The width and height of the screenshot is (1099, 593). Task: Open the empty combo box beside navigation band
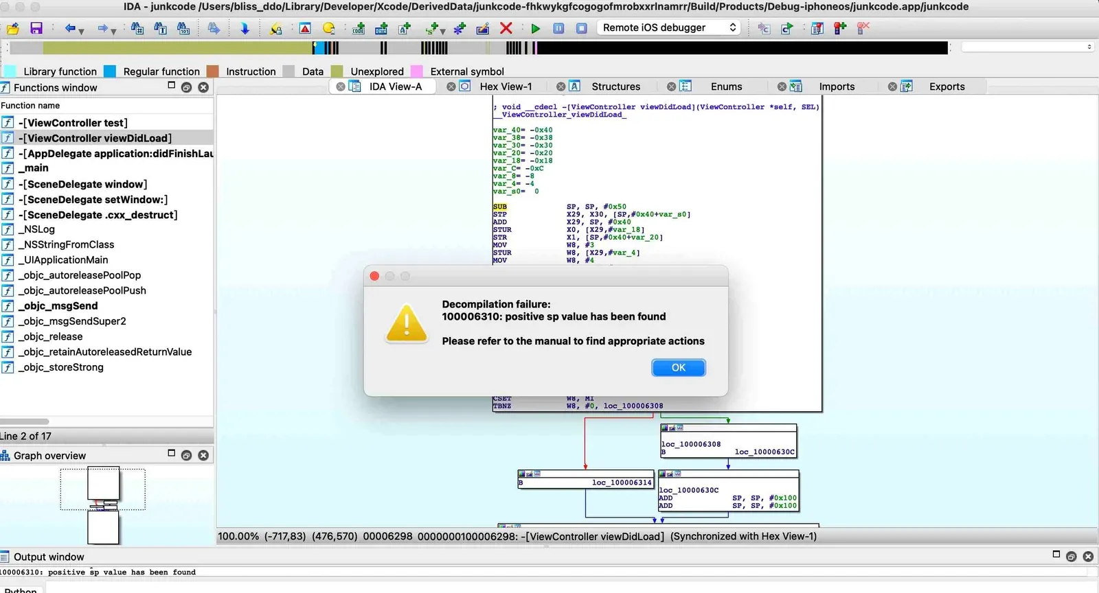click(1027, 47)
